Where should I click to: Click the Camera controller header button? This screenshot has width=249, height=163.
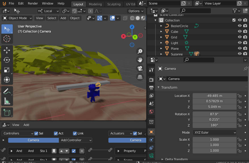(33, 140)
